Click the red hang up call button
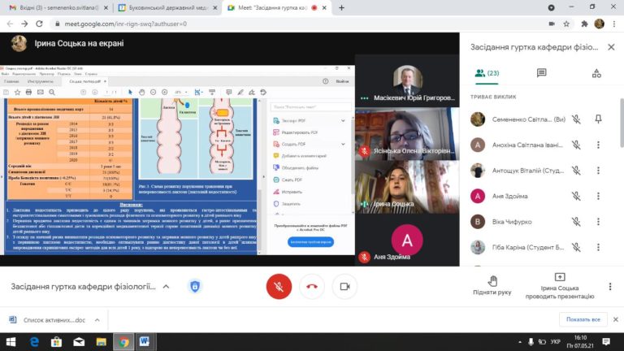 (x=312, y=286)
